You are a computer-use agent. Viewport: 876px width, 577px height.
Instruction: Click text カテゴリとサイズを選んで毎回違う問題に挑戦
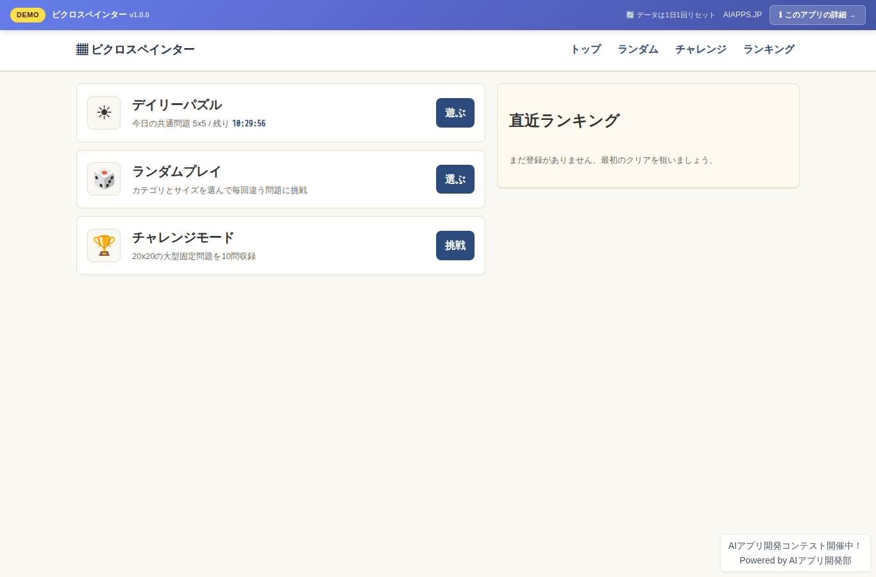pos(219,190)
